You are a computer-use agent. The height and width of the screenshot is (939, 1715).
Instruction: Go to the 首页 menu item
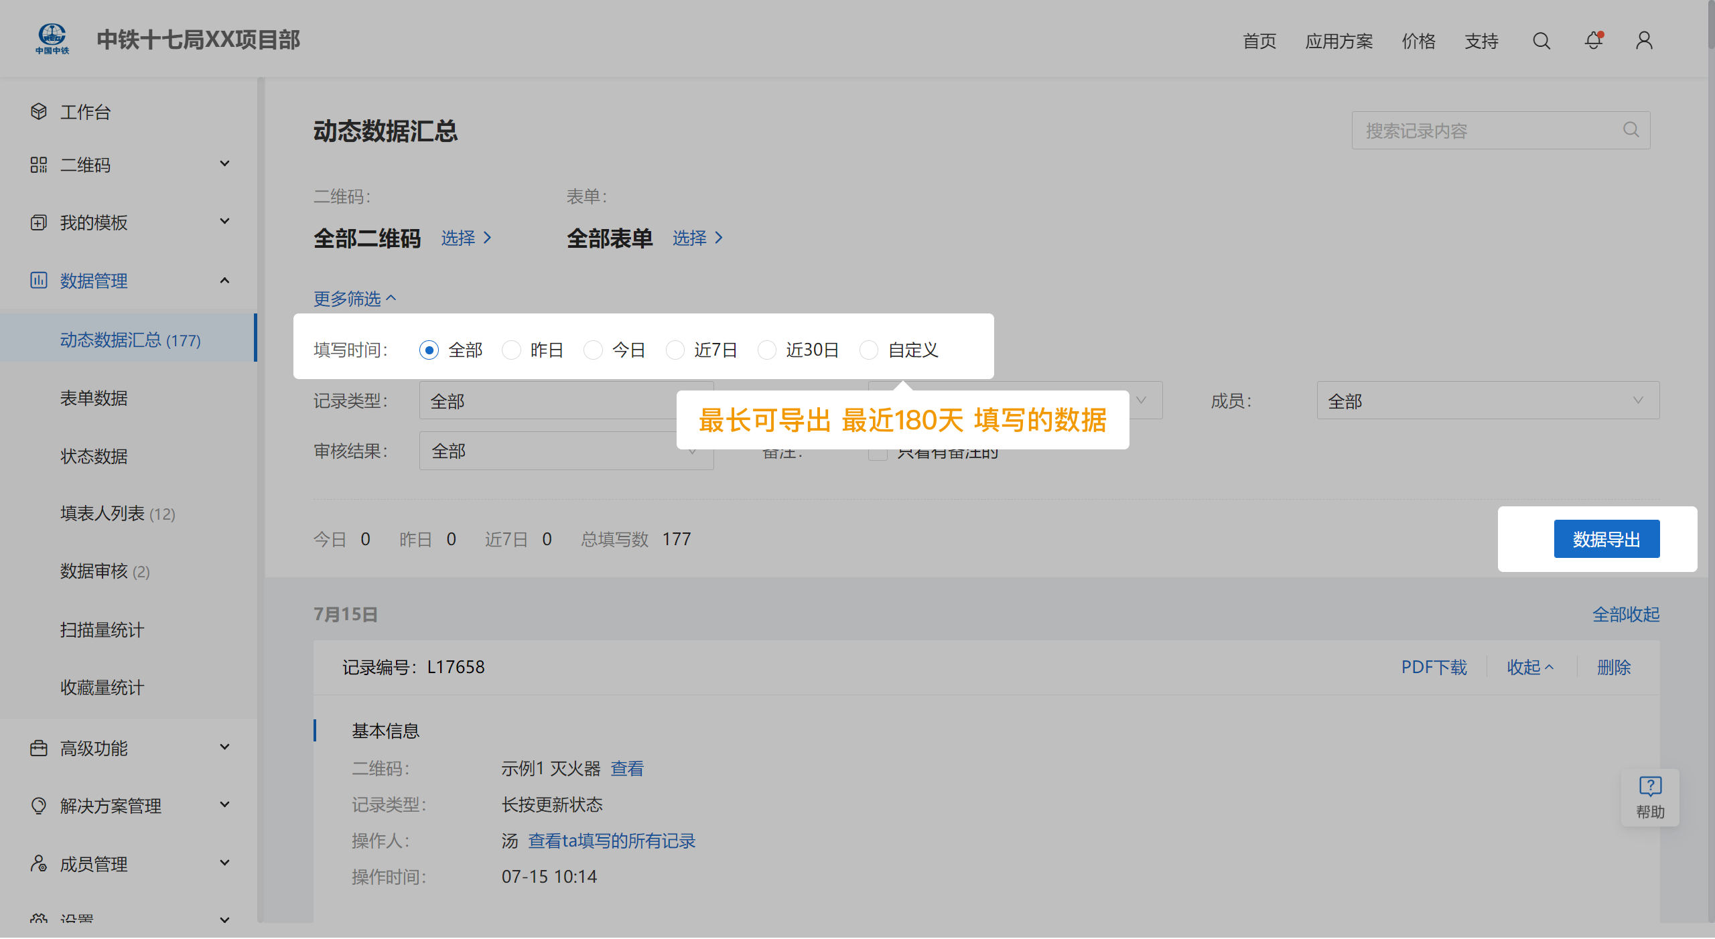(x=1259, y=41)
